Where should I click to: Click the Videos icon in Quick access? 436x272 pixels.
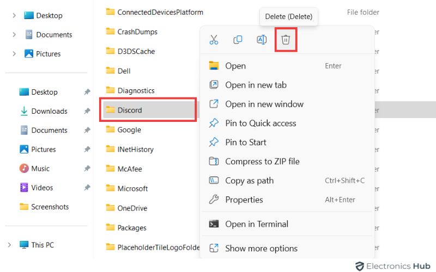click(24, 188)
